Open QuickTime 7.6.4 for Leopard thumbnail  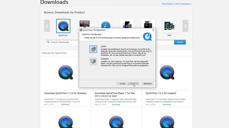click(167, 72)
